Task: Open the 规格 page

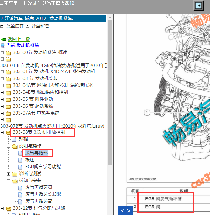Action: (x=23, y=139)
